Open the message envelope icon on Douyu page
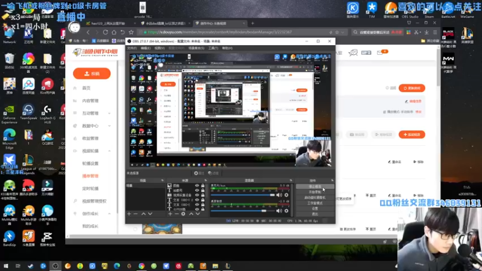482x271 pixels. (x=380, y=53)
